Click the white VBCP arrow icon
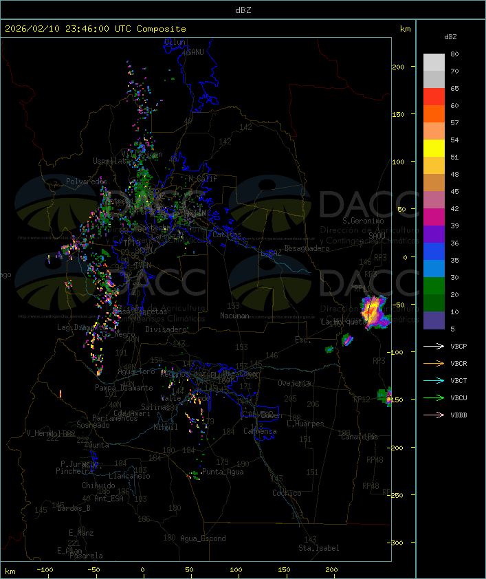Viewport: 486px width, 579px height. 434,346
